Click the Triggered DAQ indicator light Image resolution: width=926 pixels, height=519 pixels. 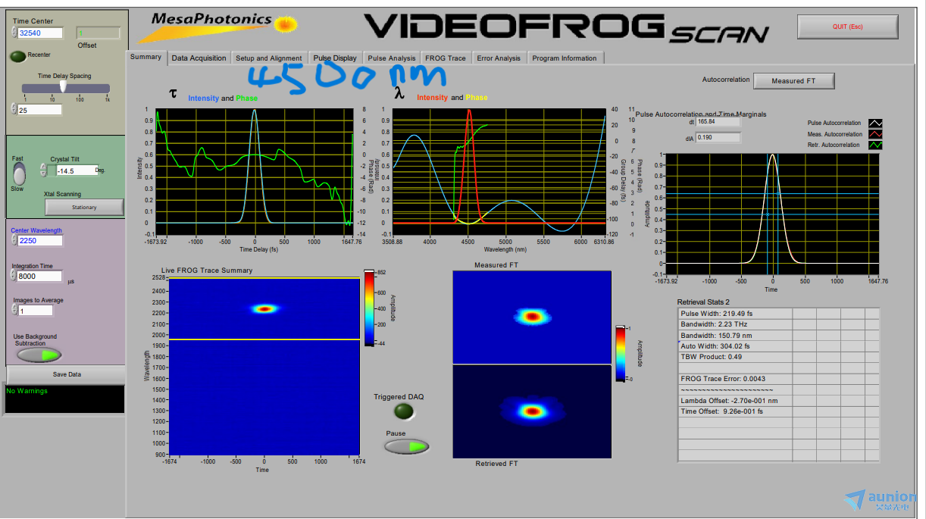pyautogui.click(x=405, y=411)
